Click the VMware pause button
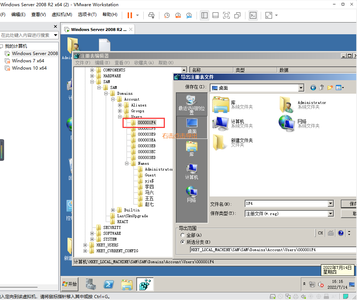This screenshot has height=300, width=357. tap(130, 15)
